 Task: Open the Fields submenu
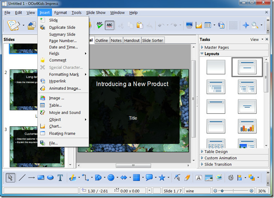coord(63,53)
